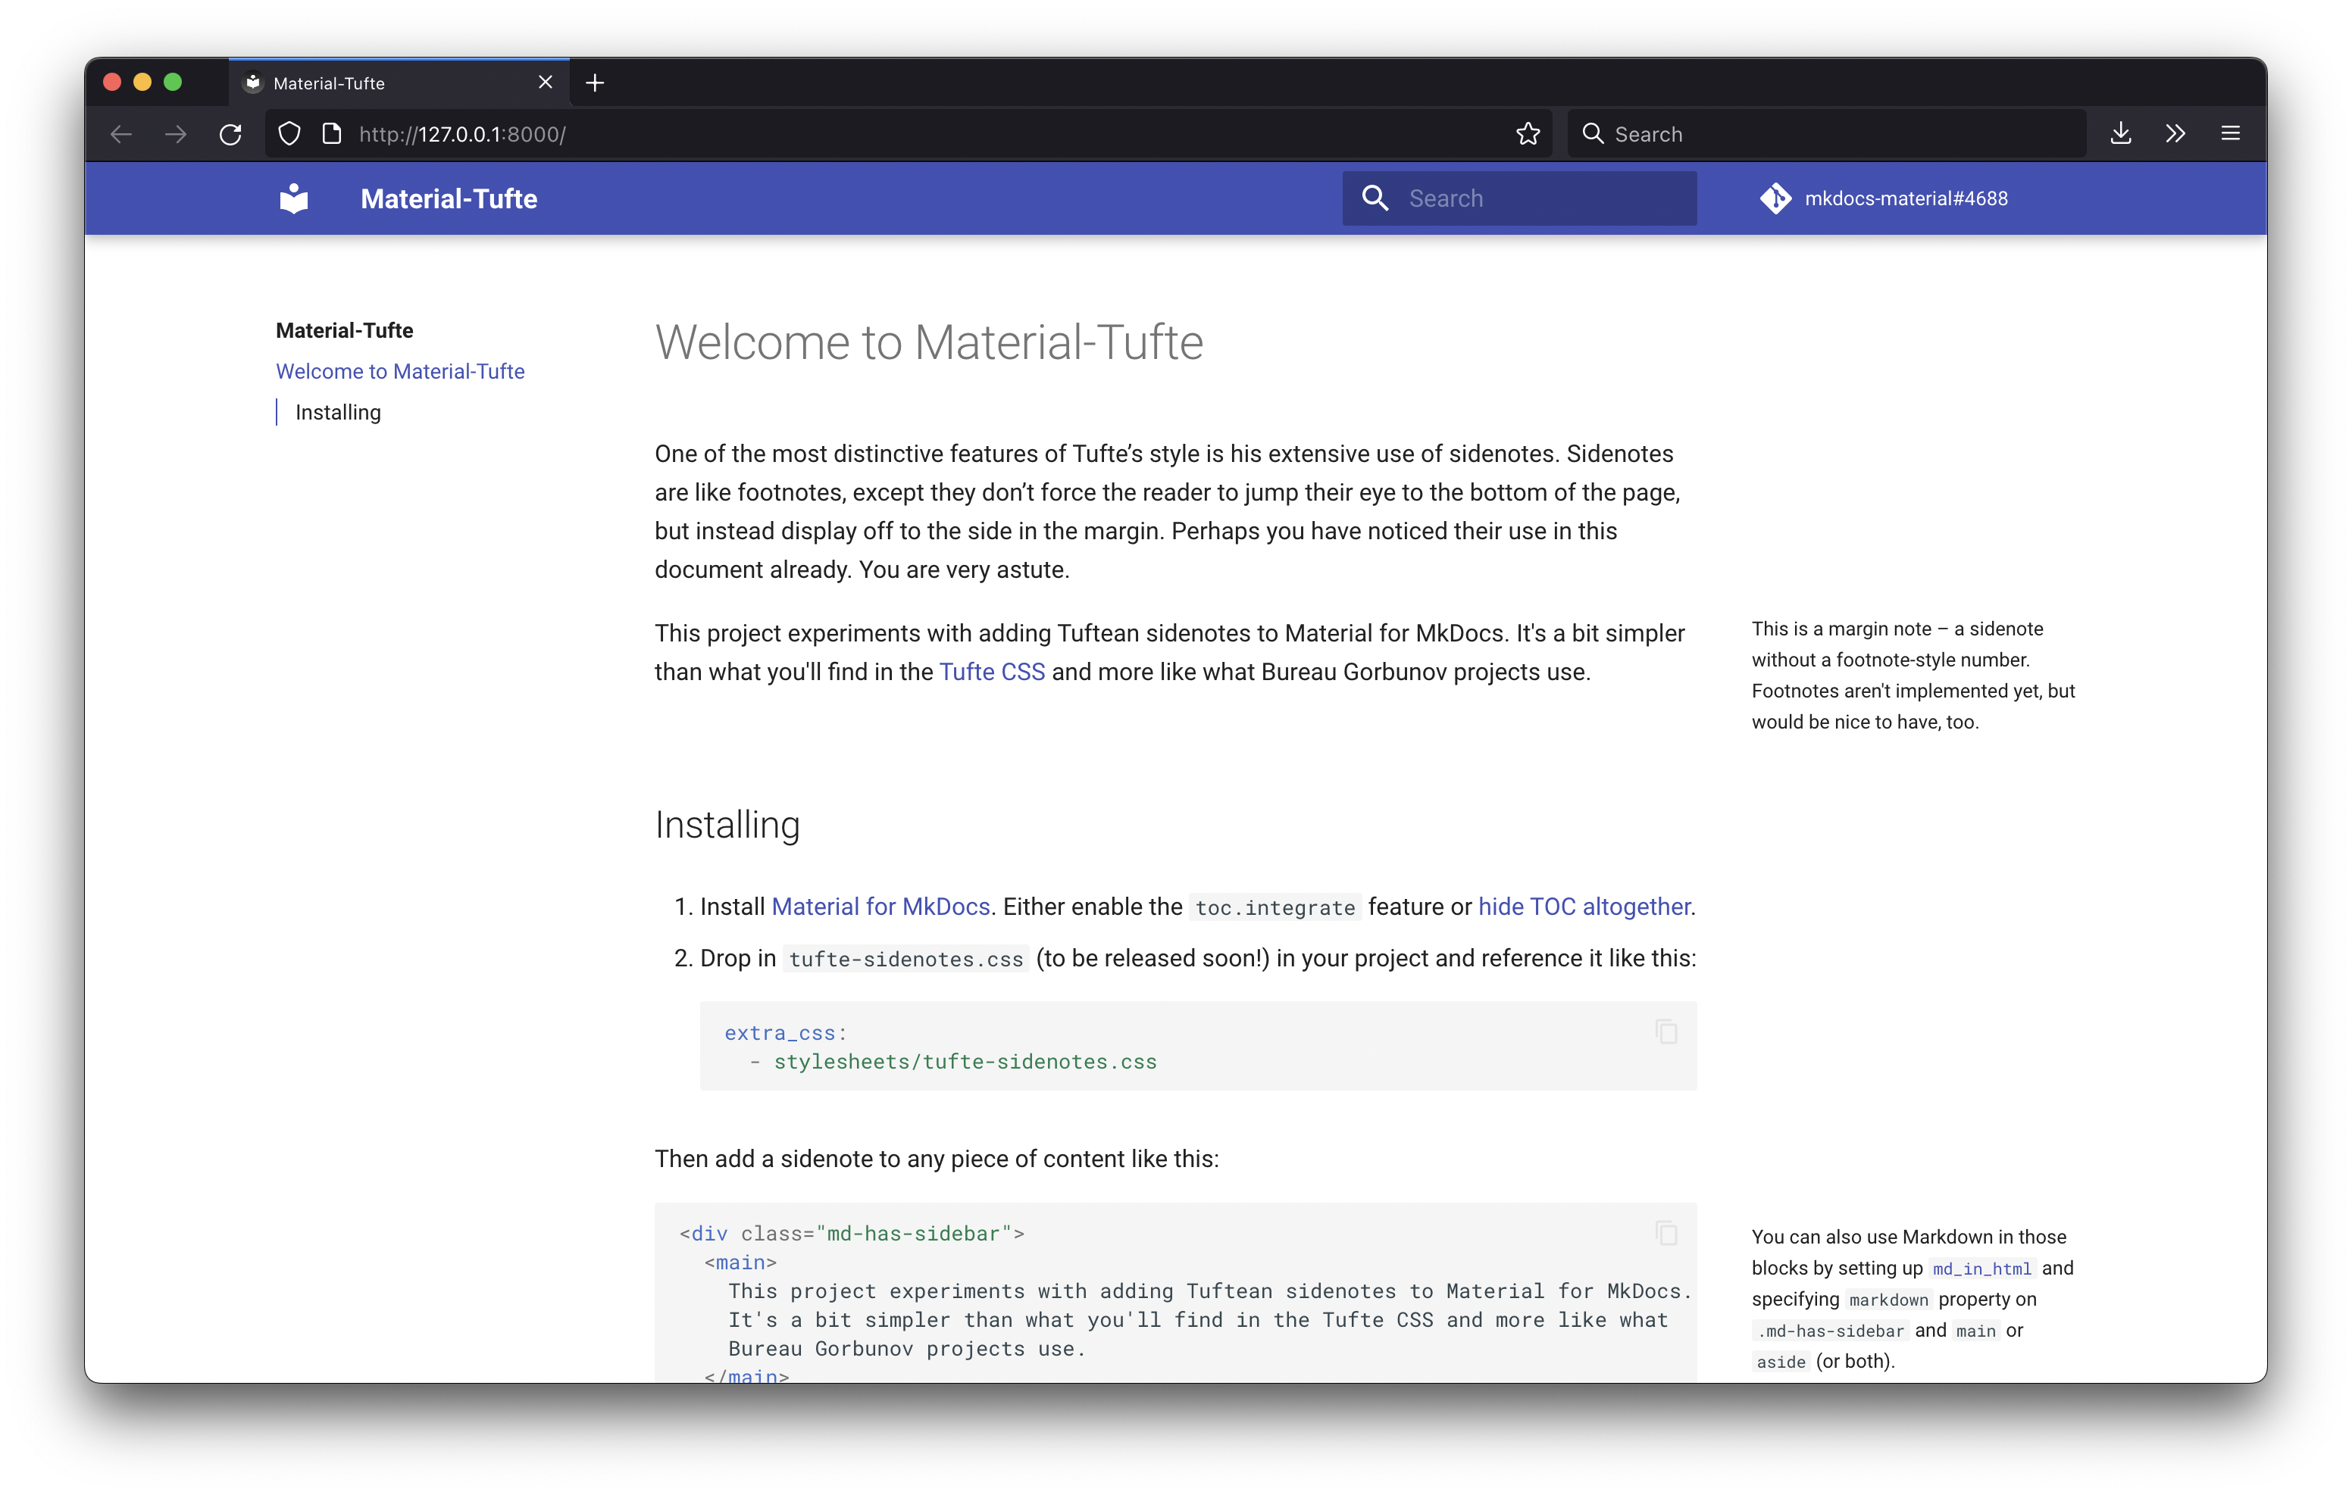Click the tufte-sidenotes.css inline code
Viewport: 2352px width, 1495px height.
[x=905, y=959]
